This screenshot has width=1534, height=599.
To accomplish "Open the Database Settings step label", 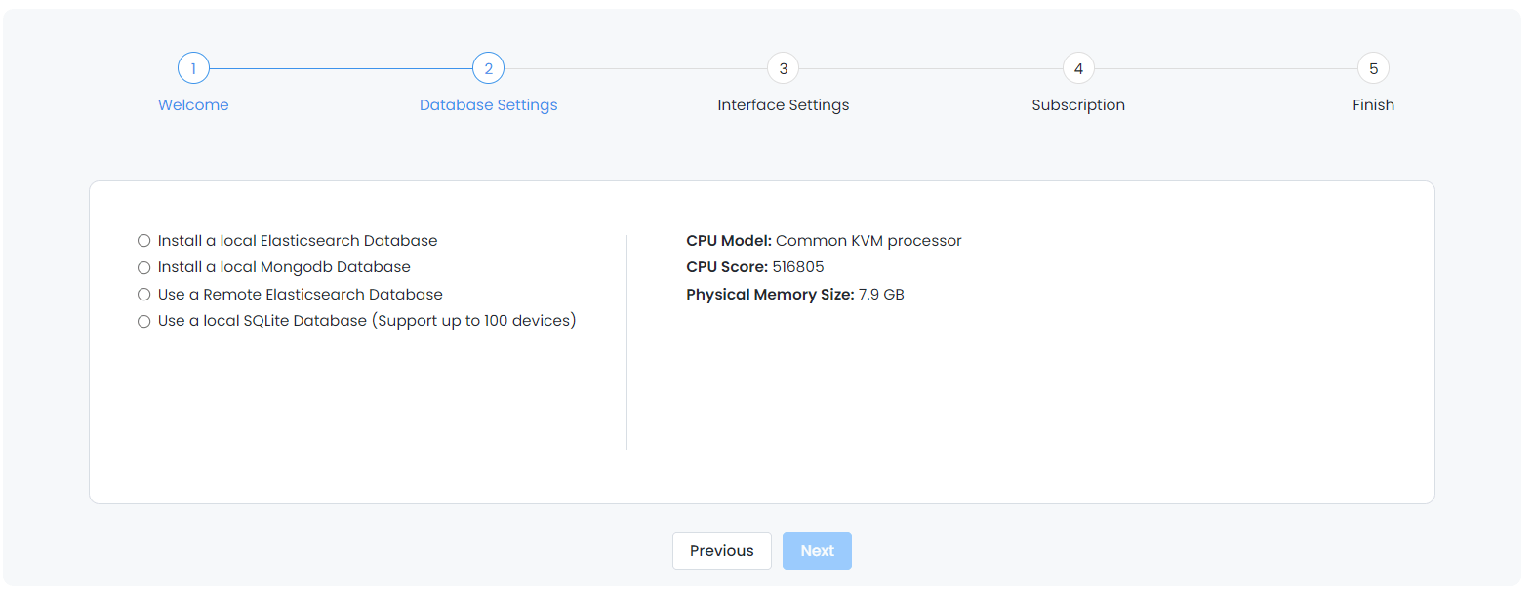I will (x=488, y=105).
